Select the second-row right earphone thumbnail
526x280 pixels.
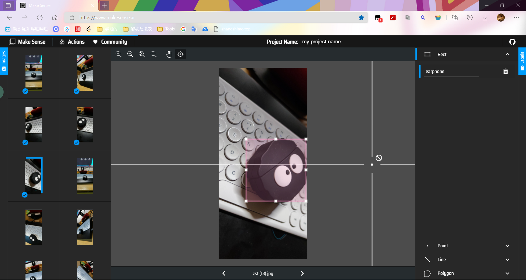[x=85, y=124]
